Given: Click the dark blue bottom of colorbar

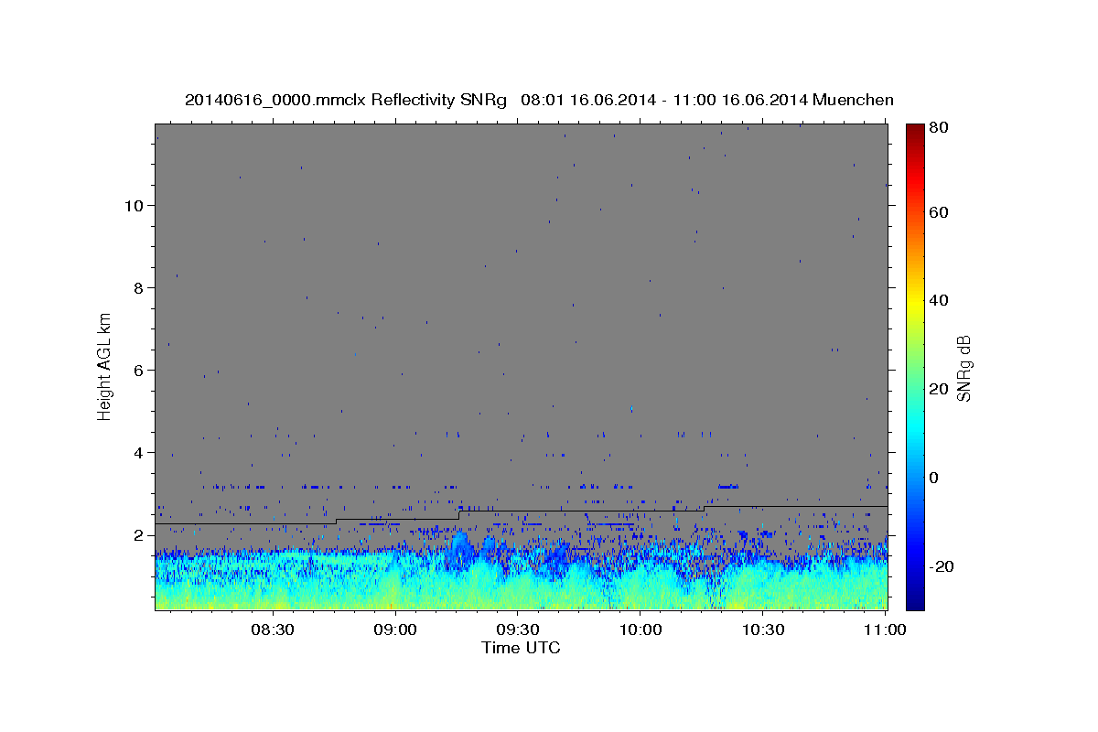Looking at the screenshot, I should (915, 604).
